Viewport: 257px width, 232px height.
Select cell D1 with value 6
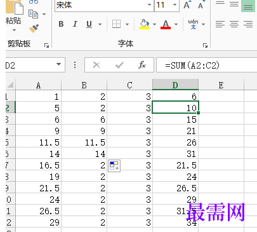click(x=175, y=96)
